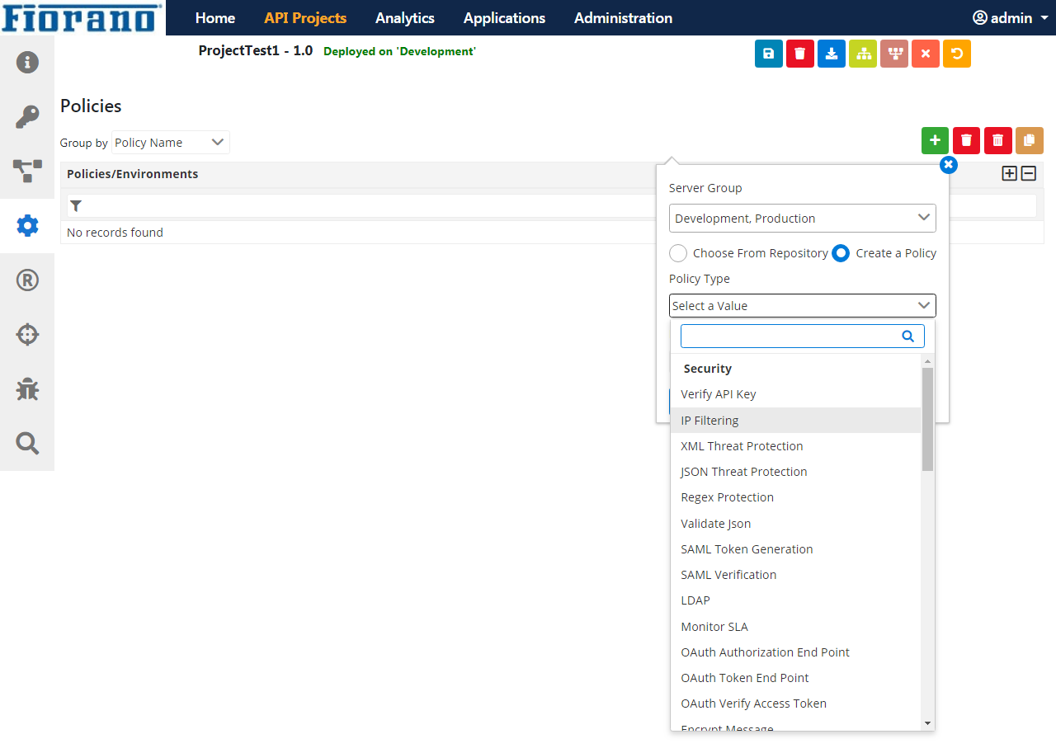1056x753 pixels.
Task: Click the solid trash icon beside green plus
Action: coord(967,140)
